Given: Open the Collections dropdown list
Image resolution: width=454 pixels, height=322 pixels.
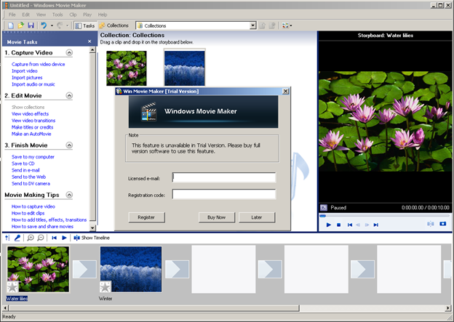Looking at the screenshot, I should pos(252,25).
